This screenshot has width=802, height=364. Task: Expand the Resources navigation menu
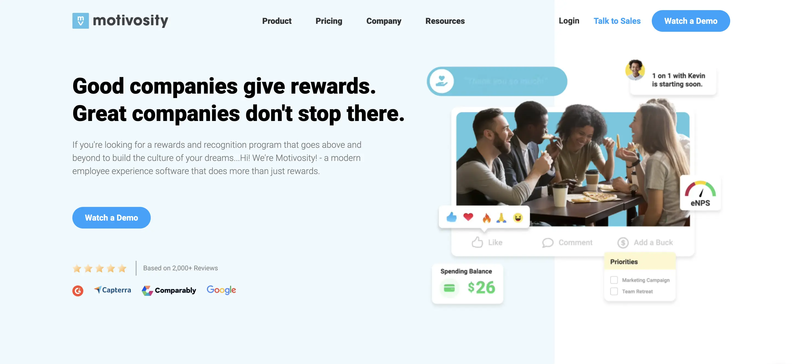pyautogui.click(x=445, y=21)
